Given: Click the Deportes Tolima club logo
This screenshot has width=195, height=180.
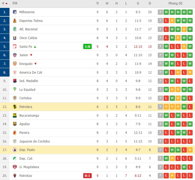Looking at the screenshot, I should point(15,21).
